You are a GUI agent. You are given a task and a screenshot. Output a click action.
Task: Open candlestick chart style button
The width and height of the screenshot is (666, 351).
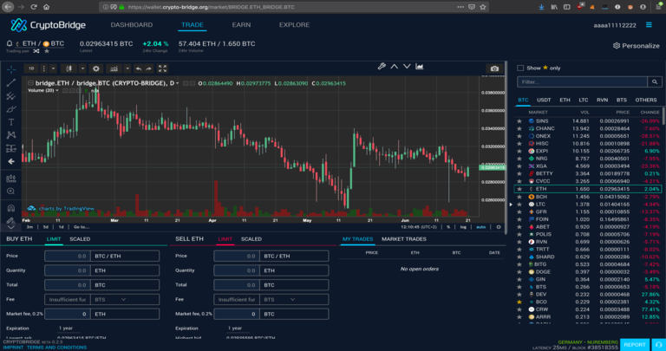69,68
